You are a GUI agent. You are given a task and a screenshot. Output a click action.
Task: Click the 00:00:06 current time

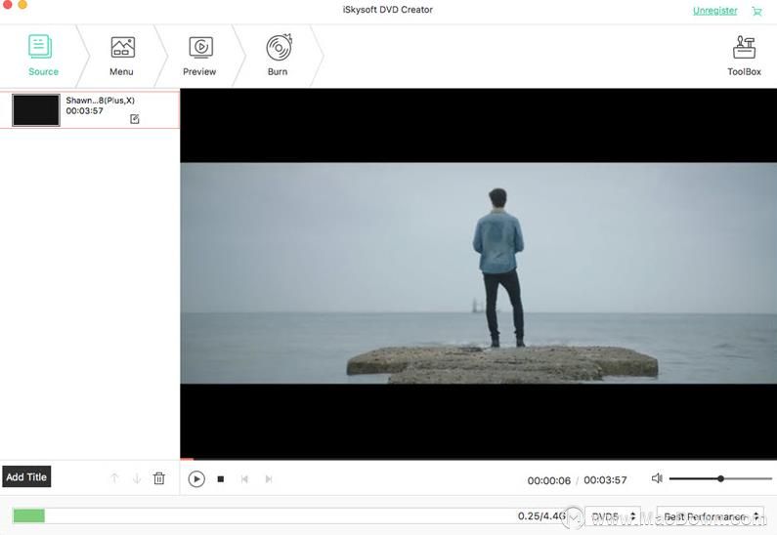pos(549,480)
